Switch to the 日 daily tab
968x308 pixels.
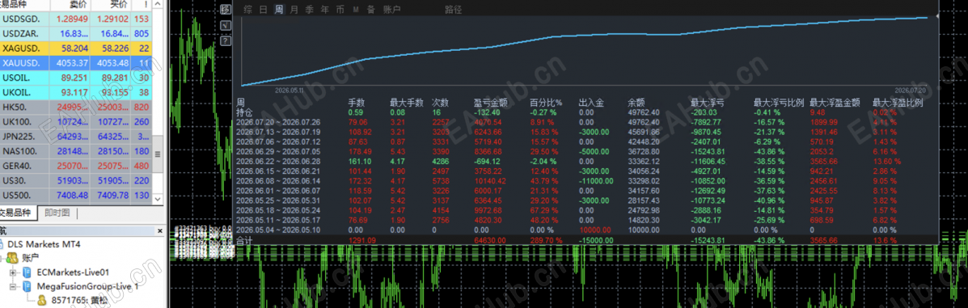pos(264,9)
